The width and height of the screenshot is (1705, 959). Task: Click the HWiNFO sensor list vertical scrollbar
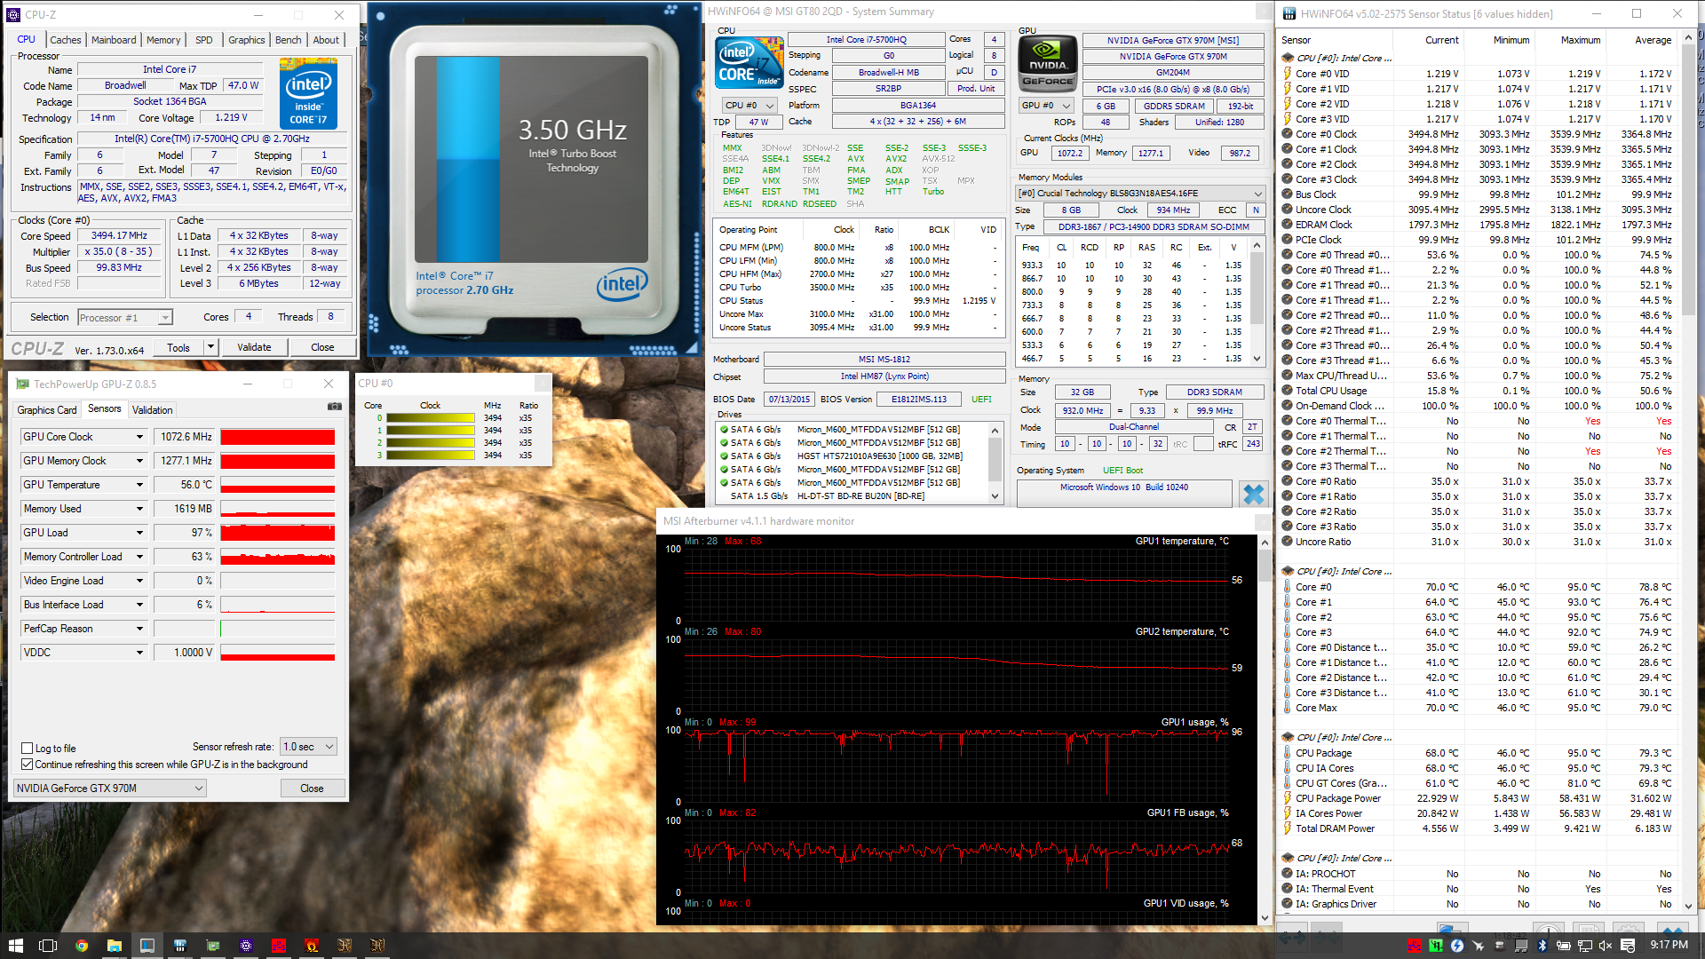(1688, 471)
